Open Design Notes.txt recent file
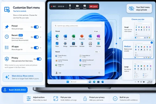 pyautogui.click(x=85, y=56)
